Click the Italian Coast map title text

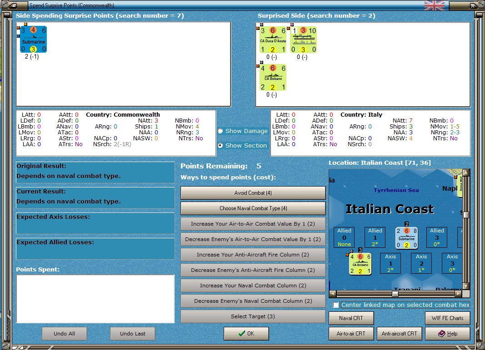390,209
